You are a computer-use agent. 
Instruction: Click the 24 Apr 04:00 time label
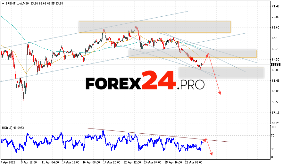(153, 162)
